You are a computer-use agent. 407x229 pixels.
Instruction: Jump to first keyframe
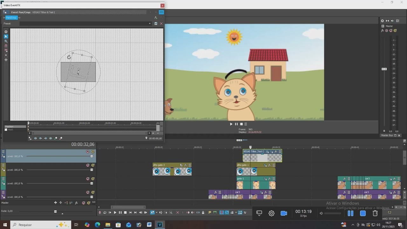(x=35, y=138)
